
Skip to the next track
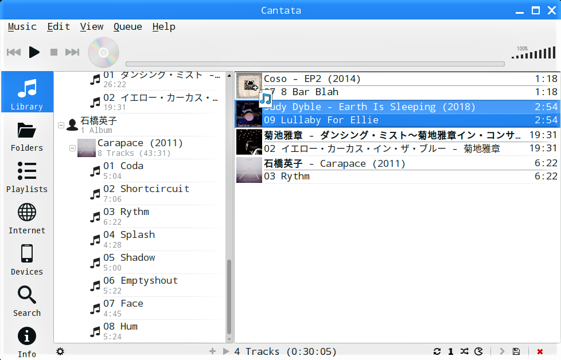pyautogui.click(x=72, y=52)
